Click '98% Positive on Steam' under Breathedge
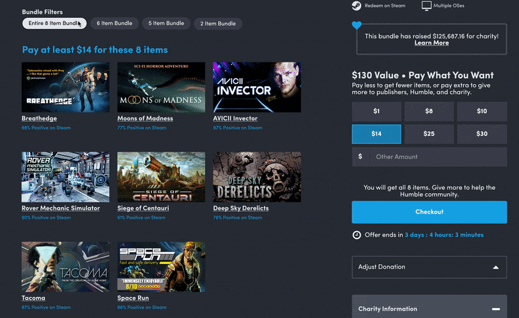Screen dimensions: 519x318 click(46, 127)
